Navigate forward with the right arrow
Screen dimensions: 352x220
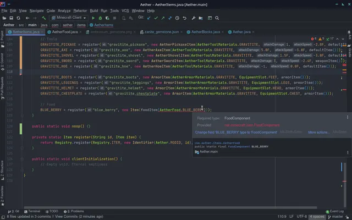point(35,18)
